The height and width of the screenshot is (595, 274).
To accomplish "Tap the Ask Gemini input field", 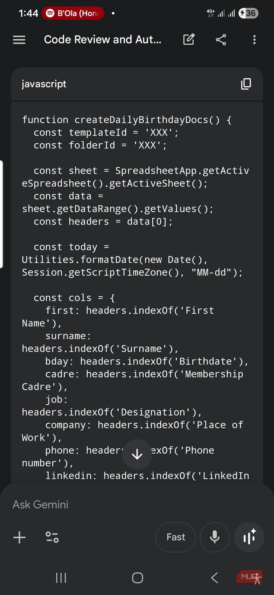I will (73, 504).
